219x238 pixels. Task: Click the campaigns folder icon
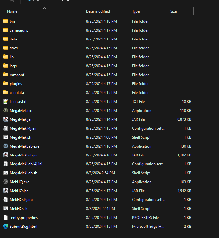click(x=6, y=30)
